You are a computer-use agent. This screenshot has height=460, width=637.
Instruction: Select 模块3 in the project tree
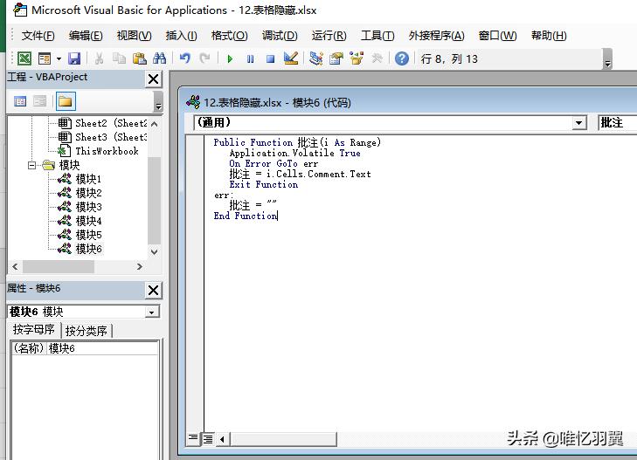click(x=80, y=207)
